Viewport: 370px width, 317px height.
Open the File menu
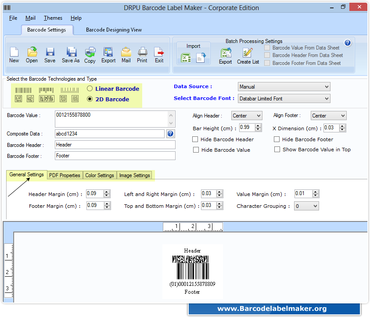13,18
